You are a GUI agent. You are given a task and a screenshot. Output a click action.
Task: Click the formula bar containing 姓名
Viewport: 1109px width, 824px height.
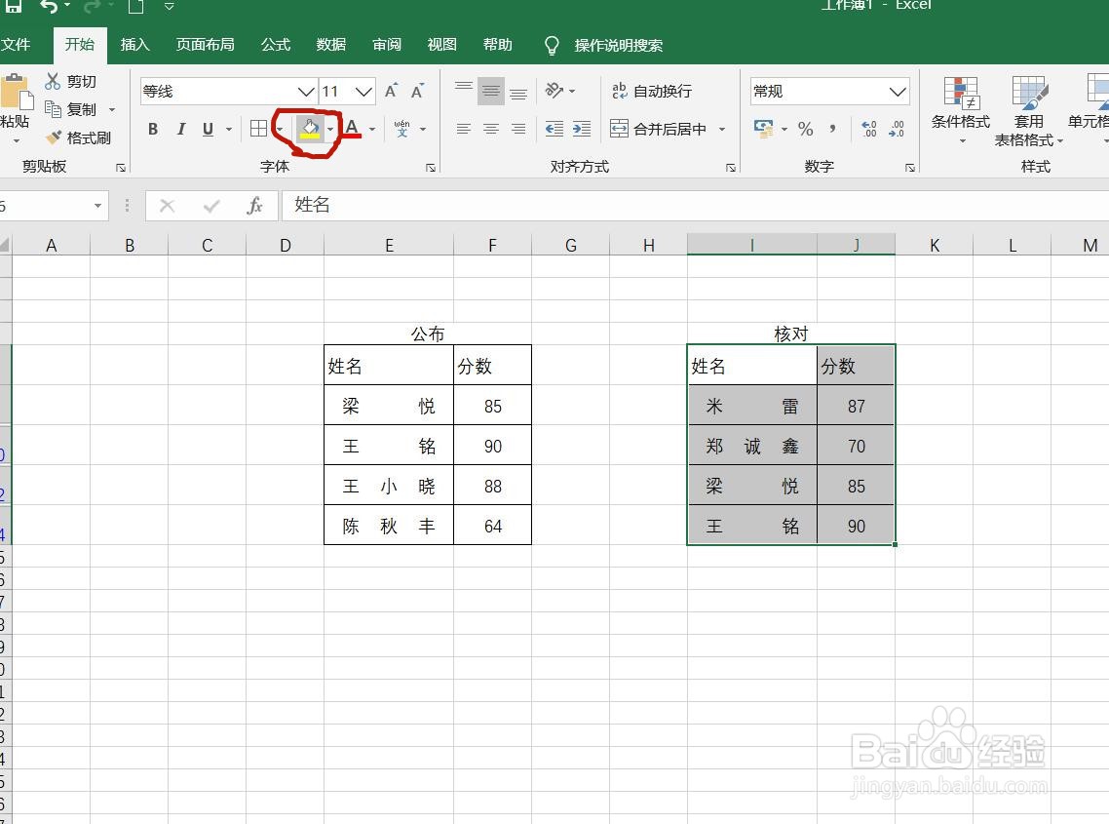point(695,206)
